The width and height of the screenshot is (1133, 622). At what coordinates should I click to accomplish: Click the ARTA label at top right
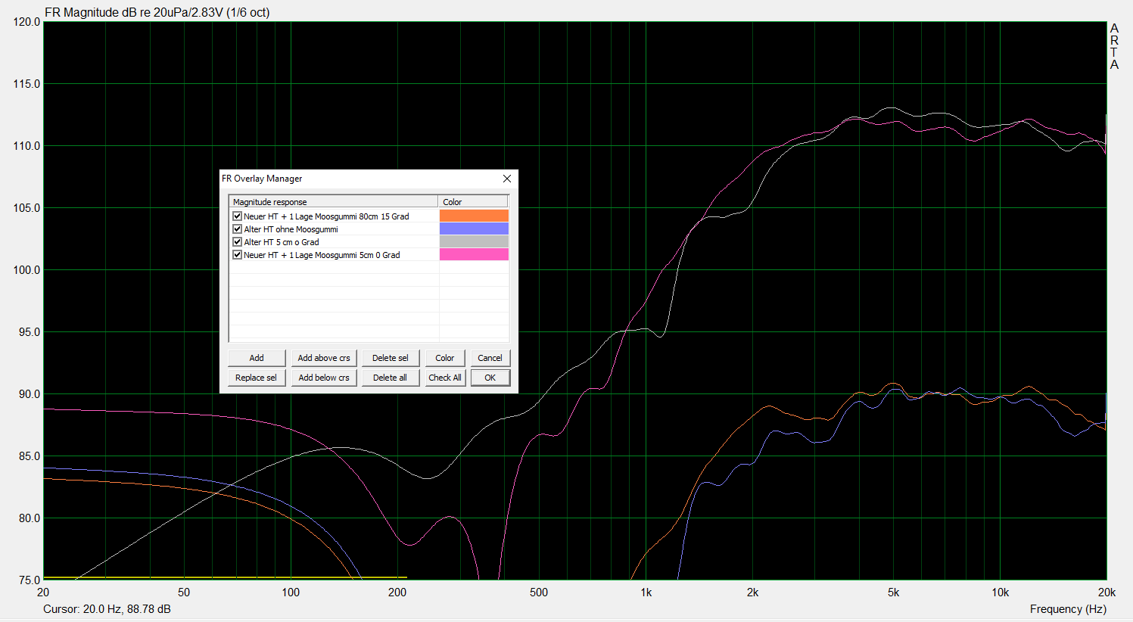coord(1114,46)
